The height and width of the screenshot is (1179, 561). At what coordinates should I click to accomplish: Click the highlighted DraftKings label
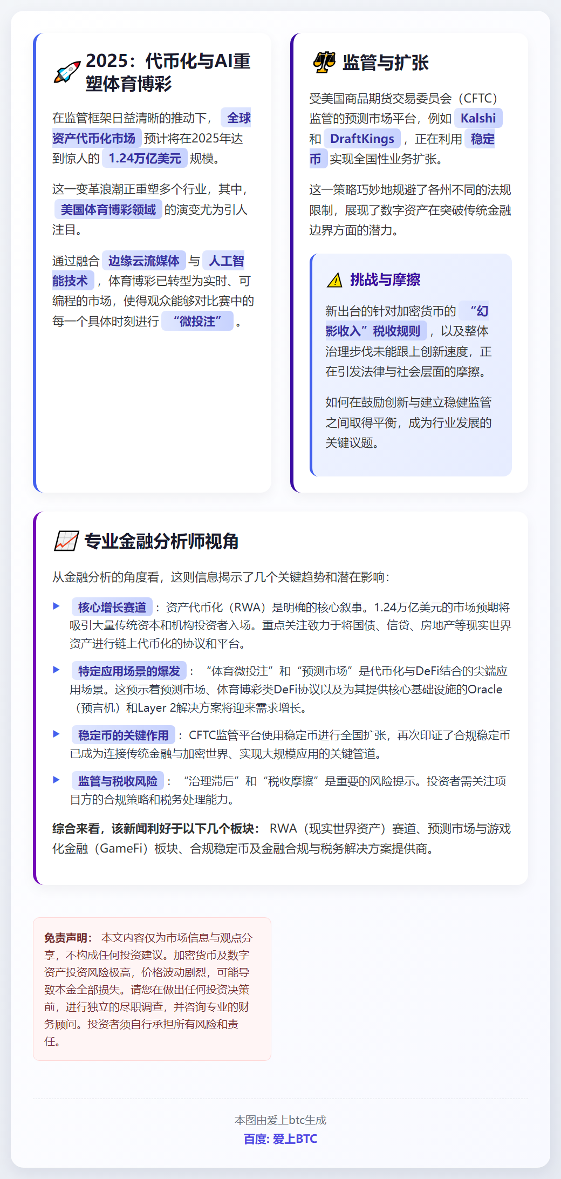click(362, 139)
